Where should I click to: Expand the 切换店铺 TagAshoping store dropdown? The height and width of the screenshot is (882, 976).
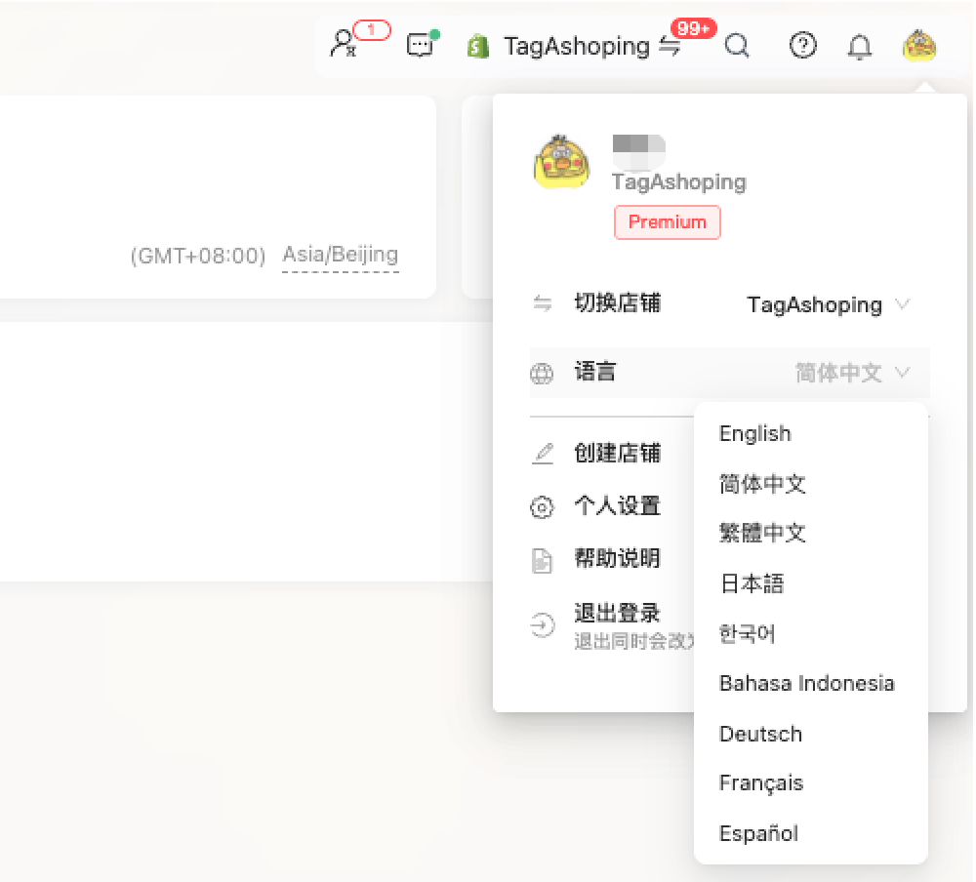tap(828, 304)
